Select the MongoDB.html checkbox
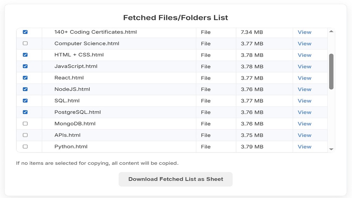Screen dimensions: 352x198 25,124
